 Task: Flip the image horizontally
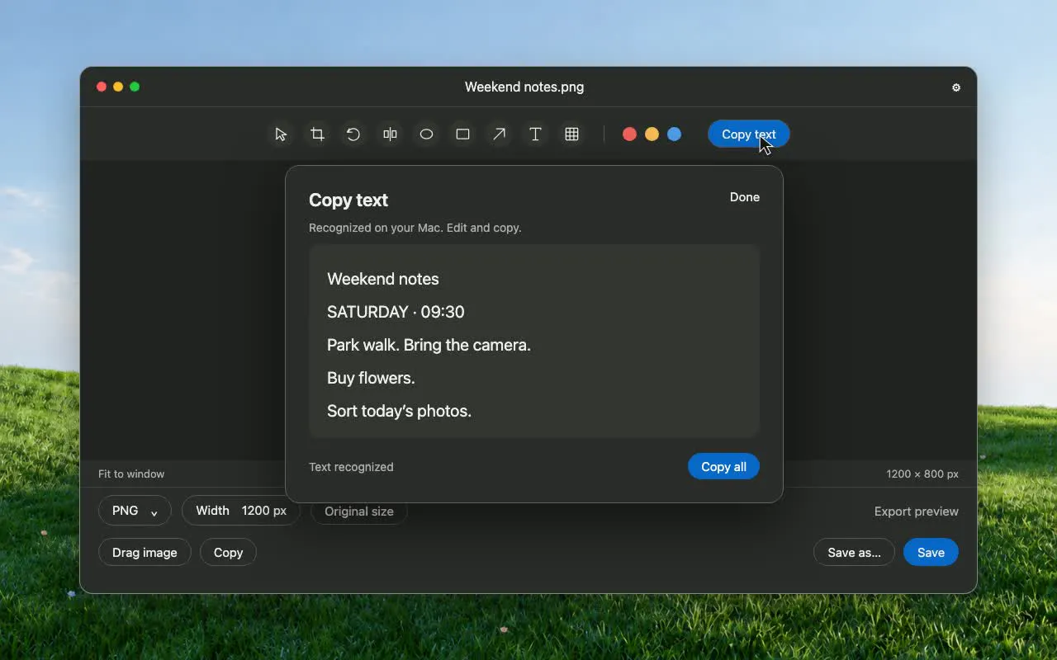pyautogui.click(x=390, y=134)
